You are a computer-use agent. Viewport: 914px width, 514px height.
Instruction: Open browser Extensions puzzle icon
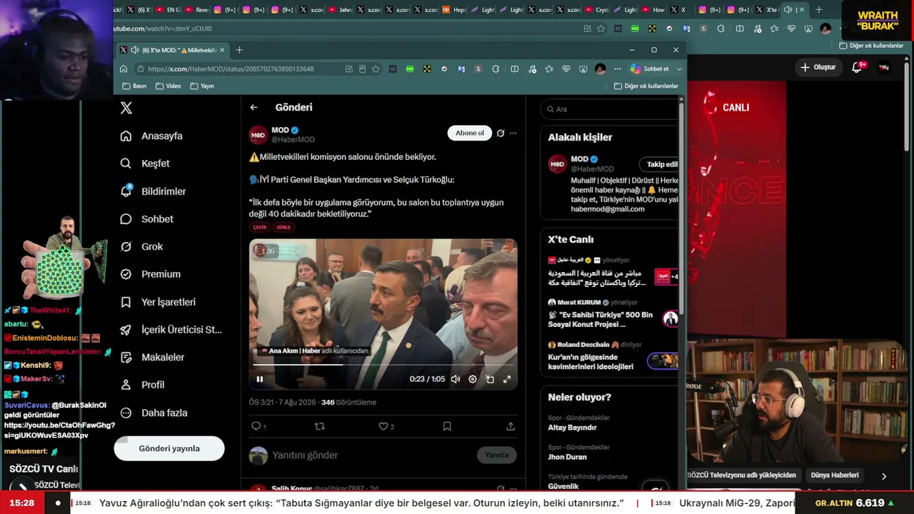point(496,69)
